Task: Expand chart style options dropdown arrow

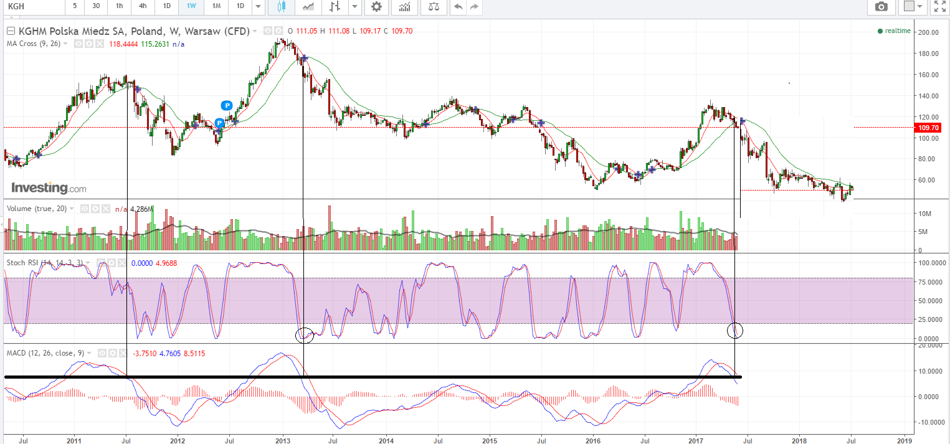Action: (354, 7)
